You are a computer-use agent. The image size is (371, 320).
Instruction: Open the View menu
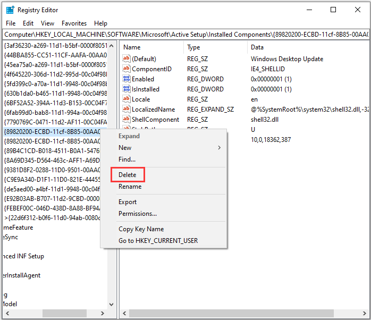[x=47, y=23]
